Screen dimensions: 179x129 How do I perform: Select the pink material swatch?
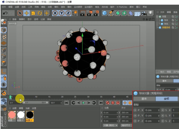pos(12,115)
